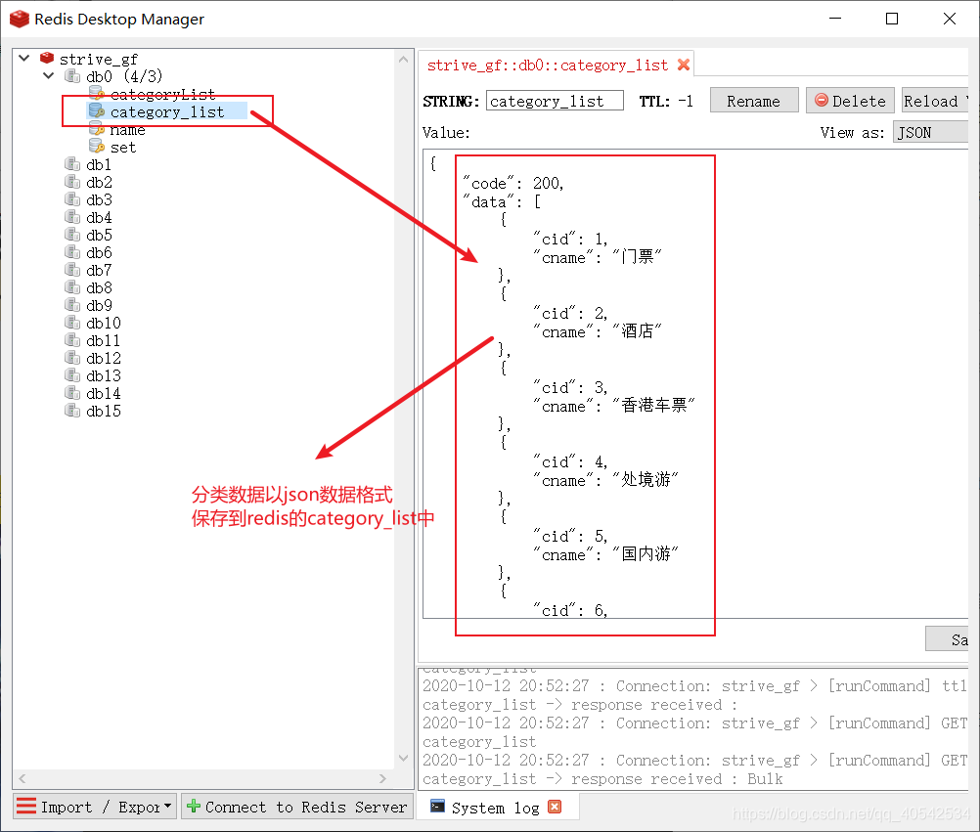Reload the key value
This screenshot has height=832, width=980.
(934, 101)
